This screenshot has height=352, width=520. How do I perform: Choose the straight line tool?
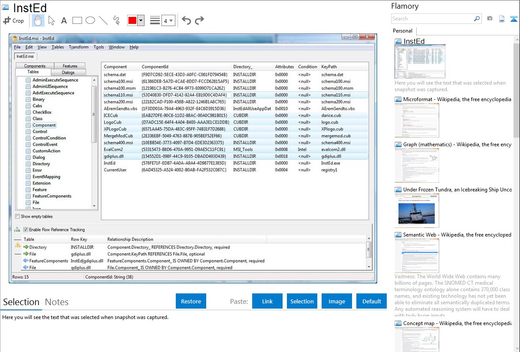pyautogui.click(x=103, y=20)
